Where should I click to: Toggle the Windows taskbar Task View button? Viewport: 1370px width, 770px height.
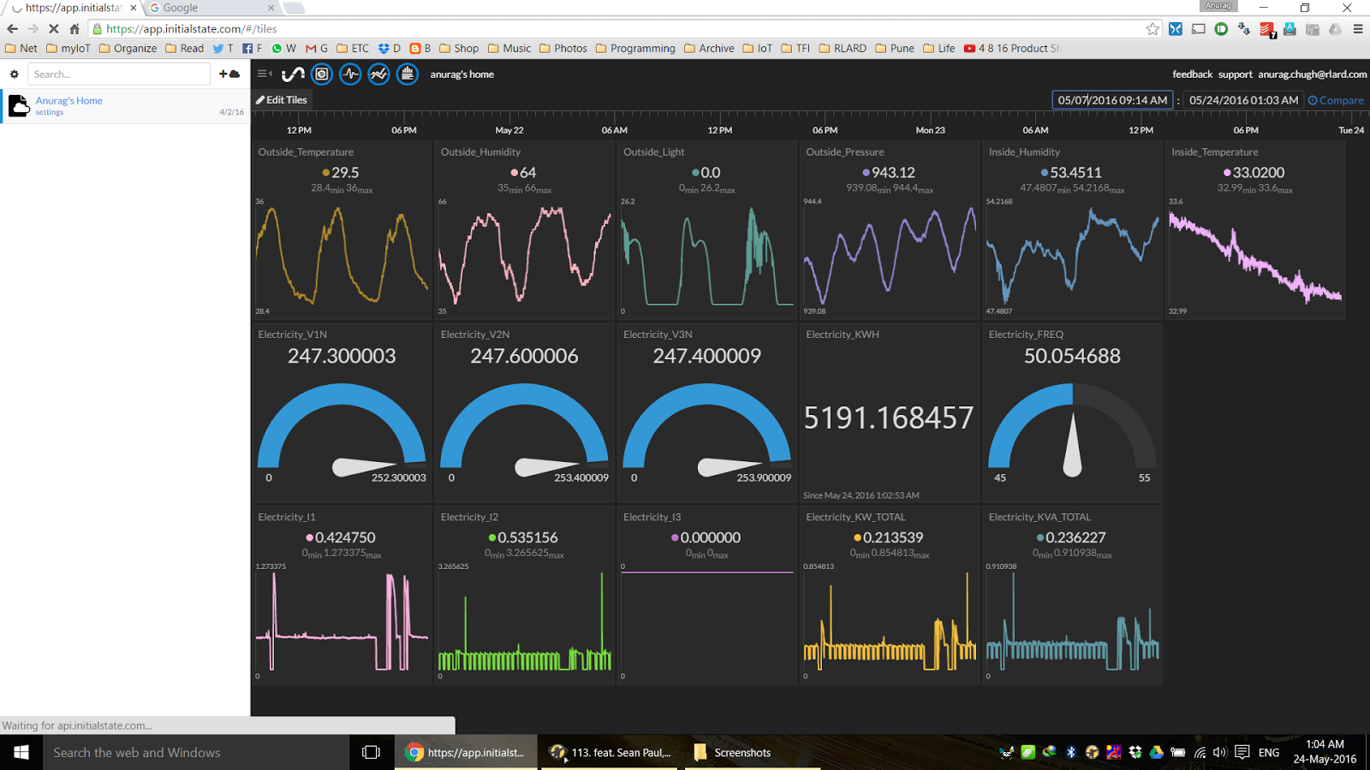370,752
